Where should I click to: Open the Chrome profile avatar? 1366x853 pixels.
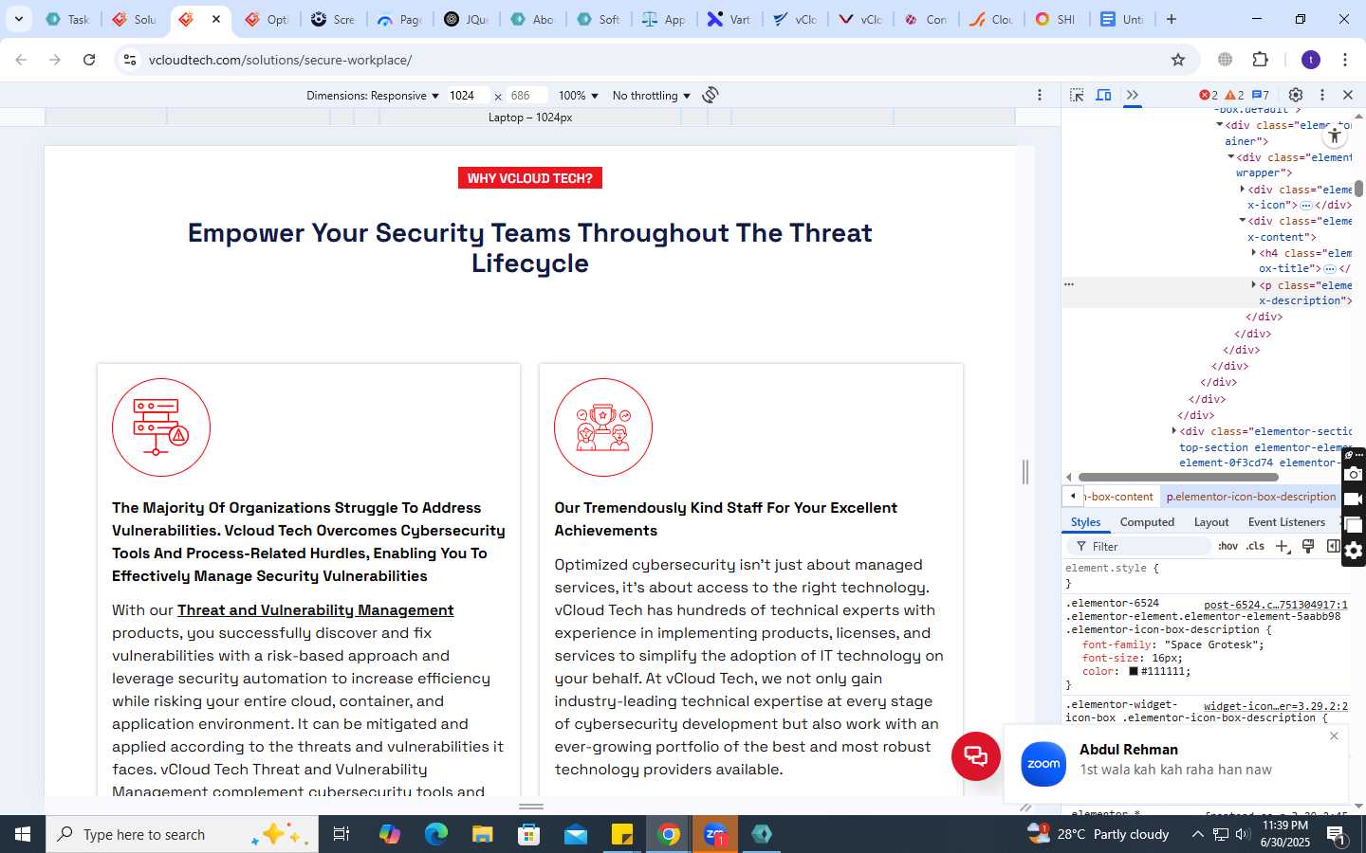(1311, 60)
